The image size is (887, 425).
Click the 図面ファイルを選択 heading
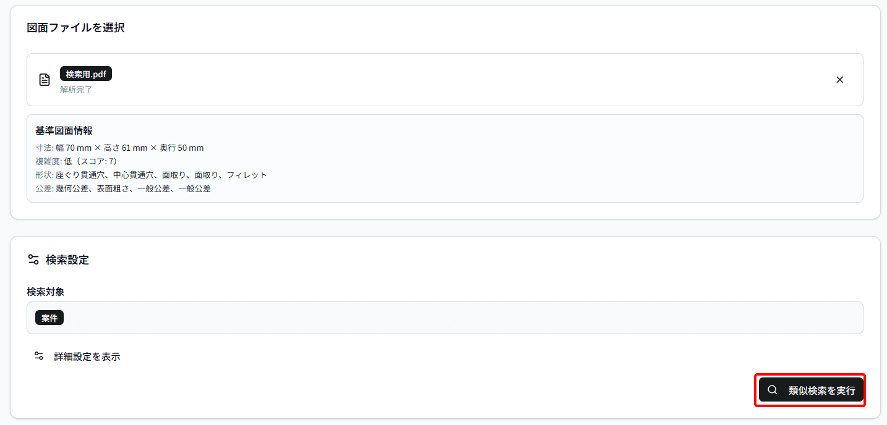[x=75, y=28]
